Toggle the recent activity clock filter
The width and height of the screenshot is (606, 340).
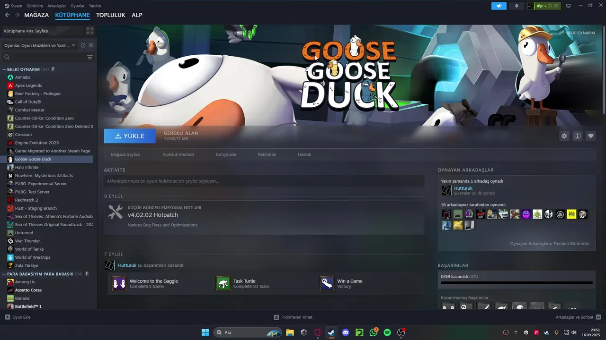coord(83,45)
